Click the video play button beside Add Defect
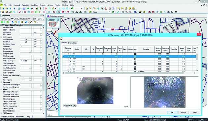Image resolution: width=208 pixels, height=121 pixels. click(x=75, y=106)
